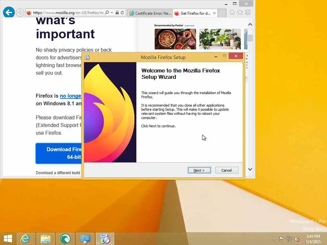The width and height of the screenshot is (327, 245).
Task: Click the Internet Explorer back arrow
Action: 9,12
